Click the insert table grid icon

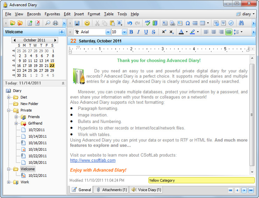point(202,23)
